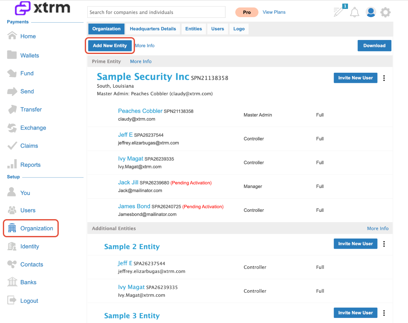Click the Wallets folder icon
The height and width of the screenshot is (323, 408).
tap(12, 55)
